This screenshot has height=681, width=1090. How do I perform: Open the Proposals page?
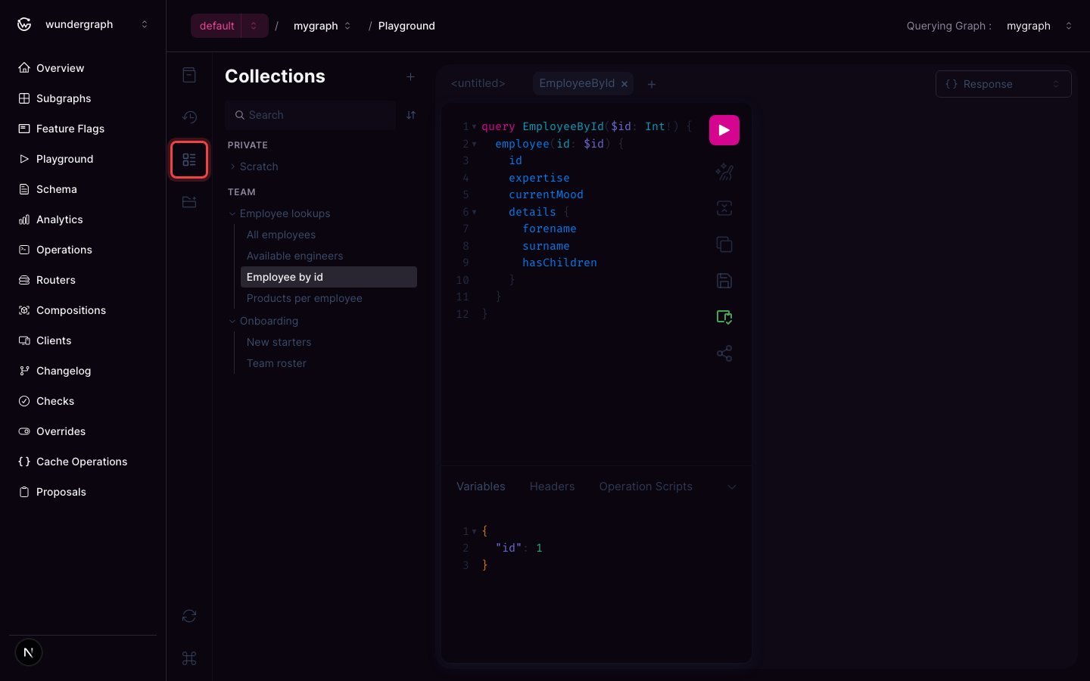[83, 492]
